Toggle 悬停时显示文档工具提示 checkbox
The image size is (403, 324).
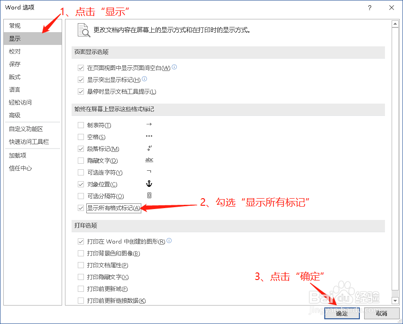[81, 91]
